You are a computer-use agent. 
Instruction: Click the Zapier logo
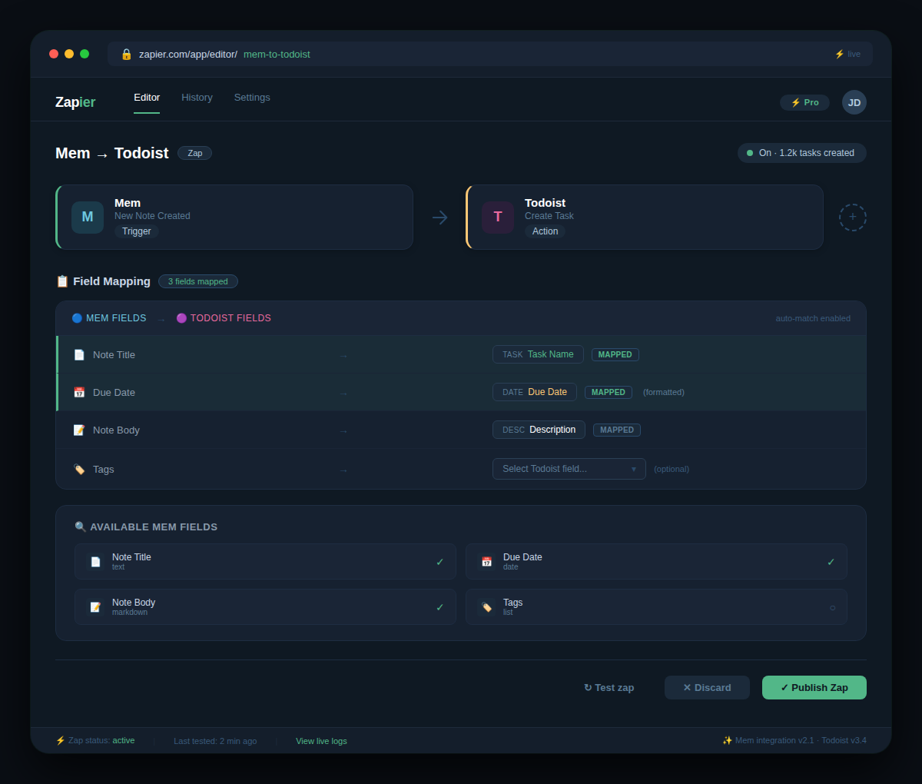pyautogui.click(x=75, y=102)
